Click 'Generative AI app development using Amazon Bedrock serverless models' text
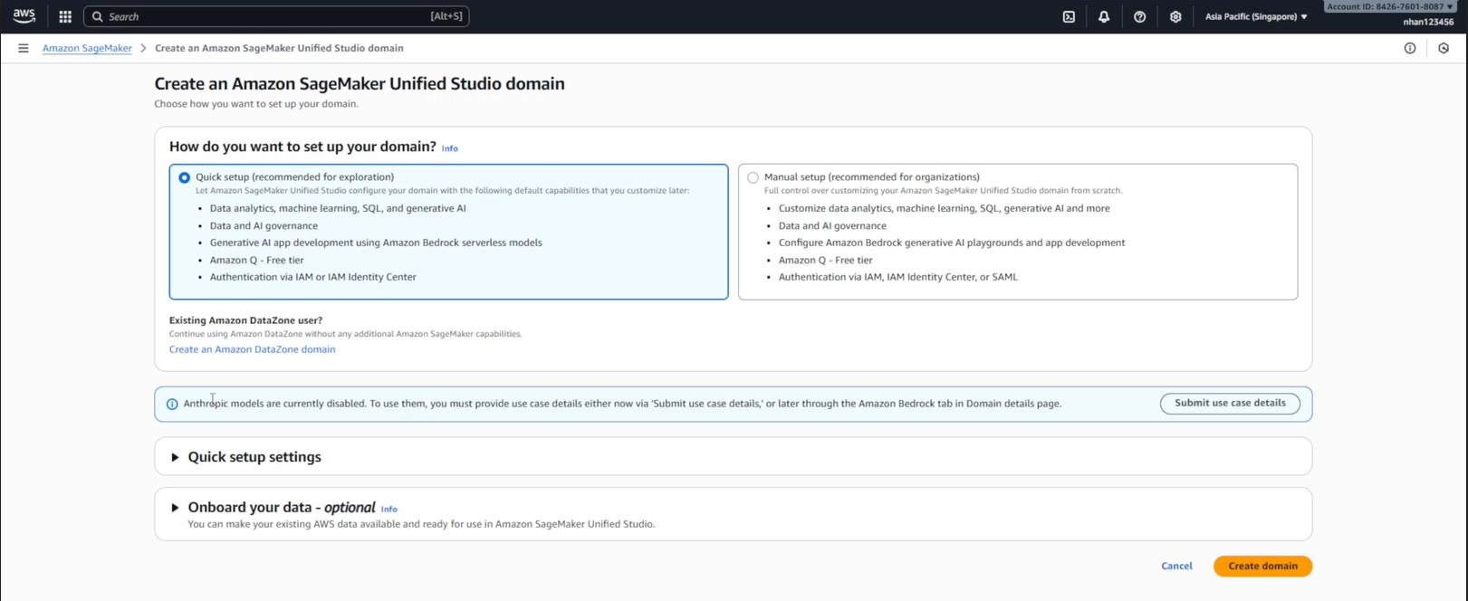The height and width of the screenshot is (601, 1468). [376, 243]
